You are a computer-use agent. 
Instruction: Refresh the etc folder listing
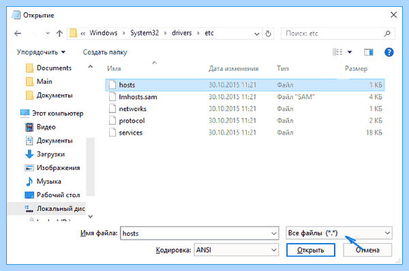click(x=268, y=33)
